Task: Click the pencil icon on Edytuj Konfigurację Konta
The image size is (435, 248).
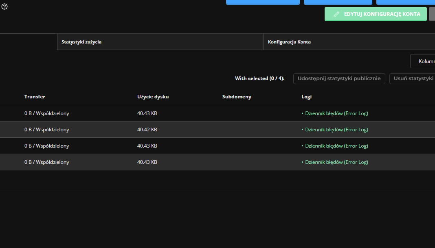Action: click(x=336, y=14)
